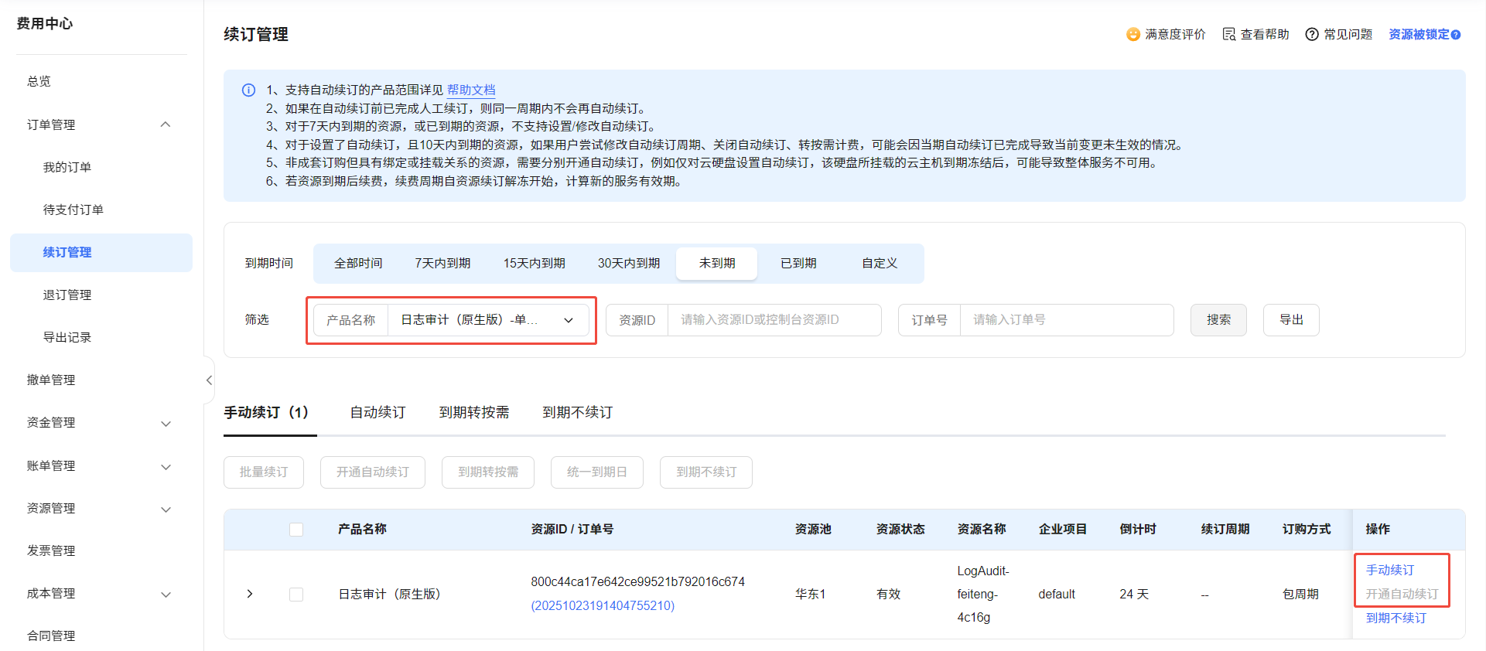
Task: Check the 日志审计（原生版）row checkbox
Action: tap(296, 595)
